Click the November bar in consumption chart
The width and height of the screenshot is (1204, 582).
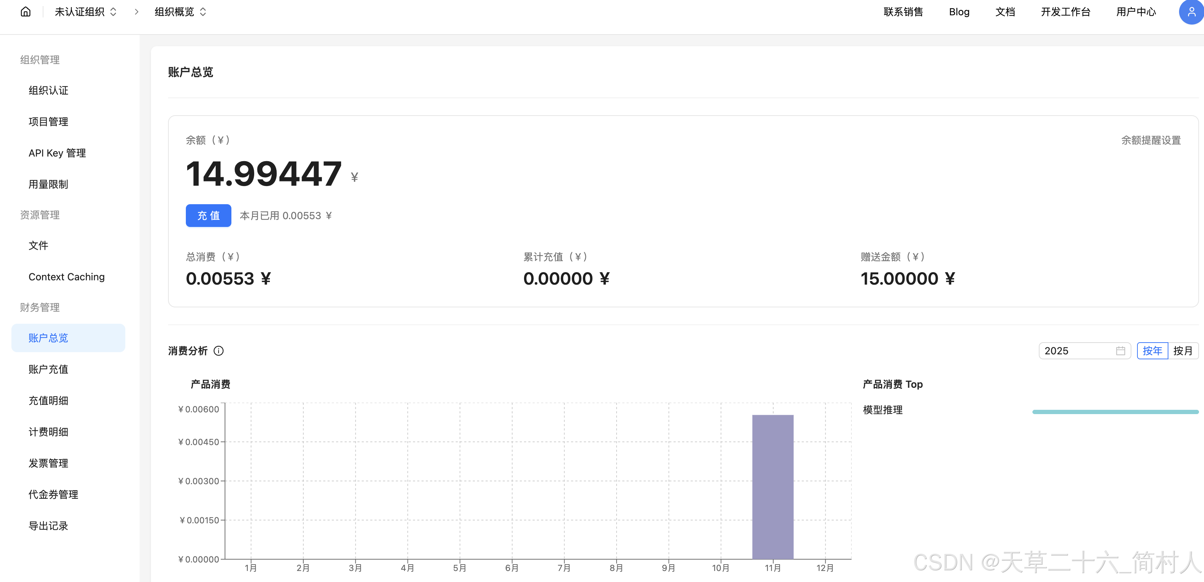pos(773,486)
